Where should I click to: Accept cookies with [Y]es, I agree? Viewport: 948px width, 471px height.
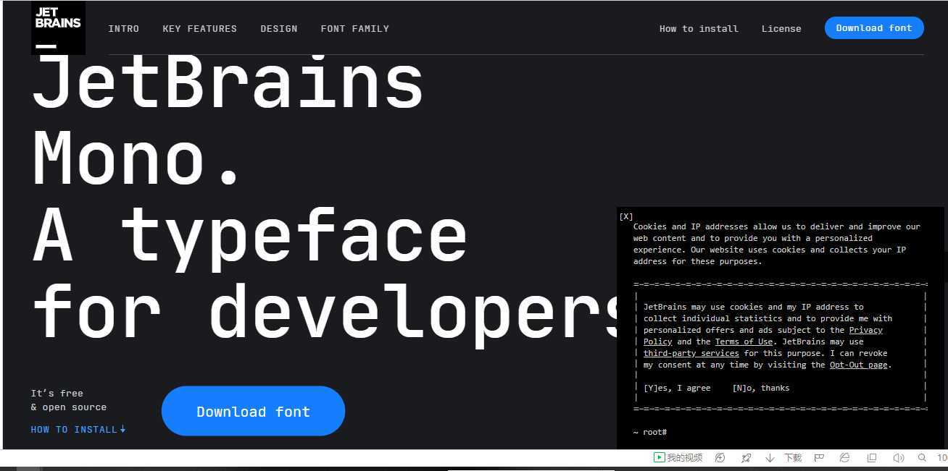click(x=677, y=388)
